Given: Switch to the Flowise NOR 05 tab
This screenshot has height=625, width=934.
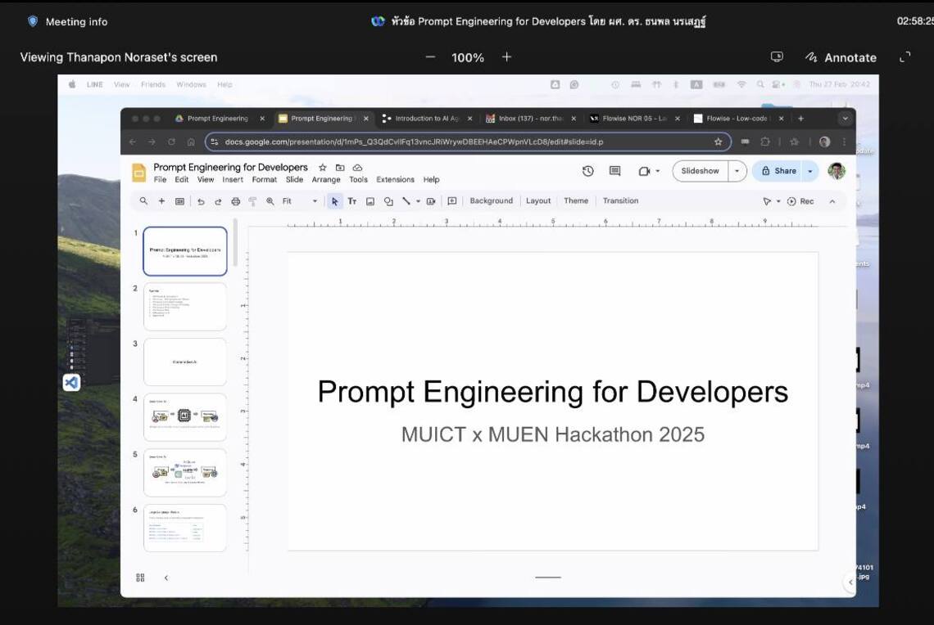Looking at the screenshot, I should 628,119.
